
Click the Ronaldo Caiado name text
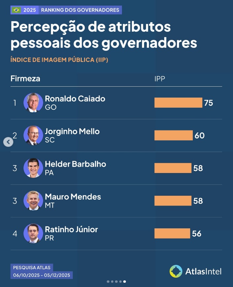click(x=75, y=99)
